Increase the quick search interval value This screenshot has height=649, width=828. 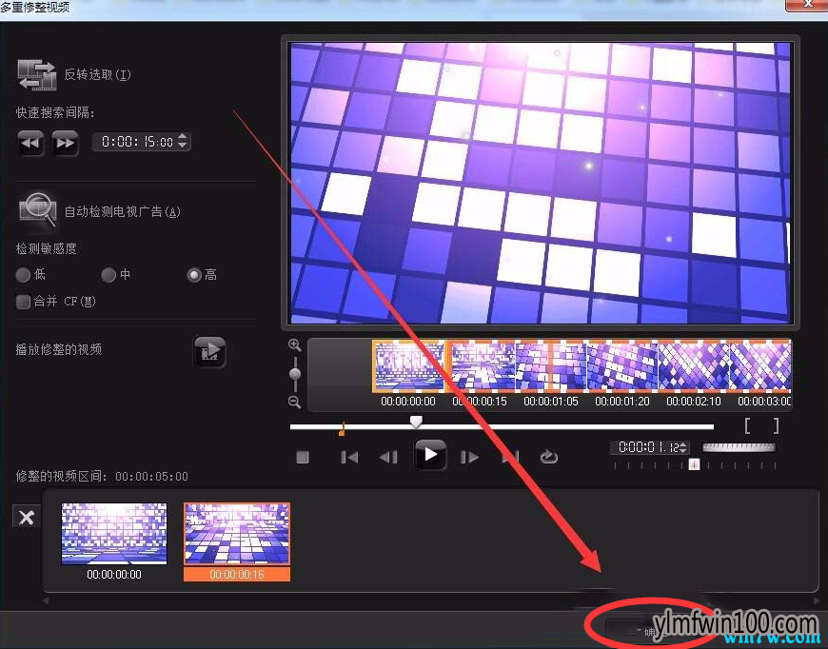click(183, 137)
